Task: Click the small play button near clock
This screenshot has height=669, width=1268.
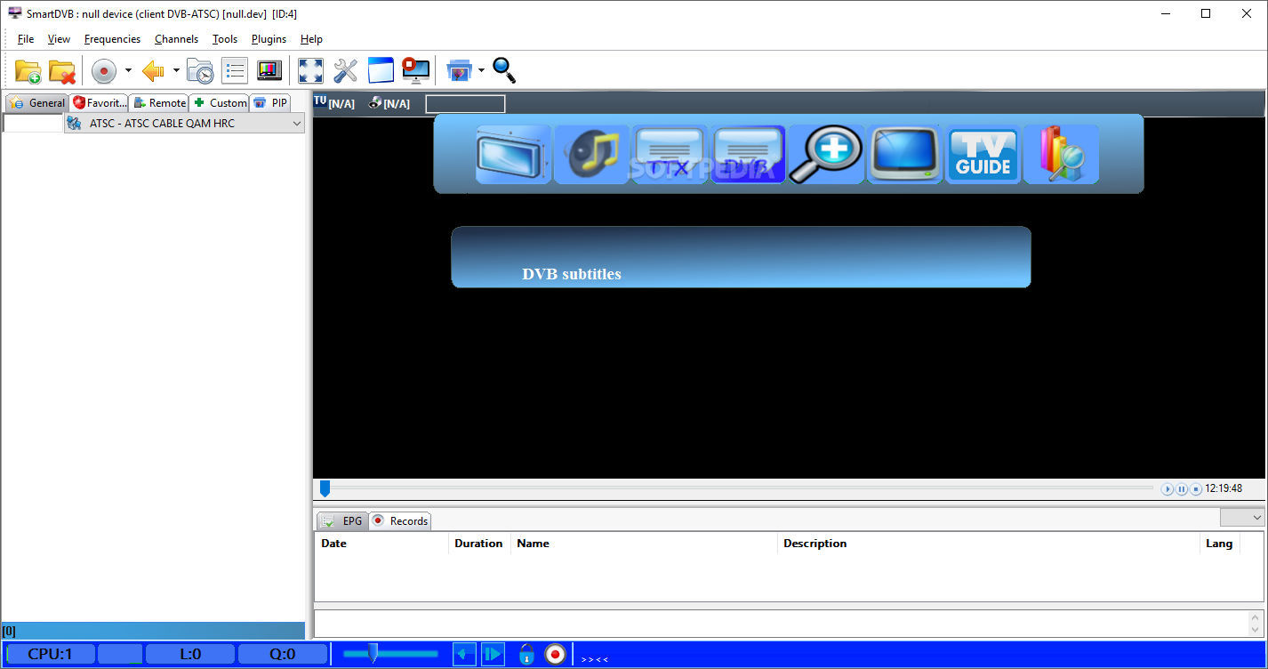Action: click(1168, 489)
